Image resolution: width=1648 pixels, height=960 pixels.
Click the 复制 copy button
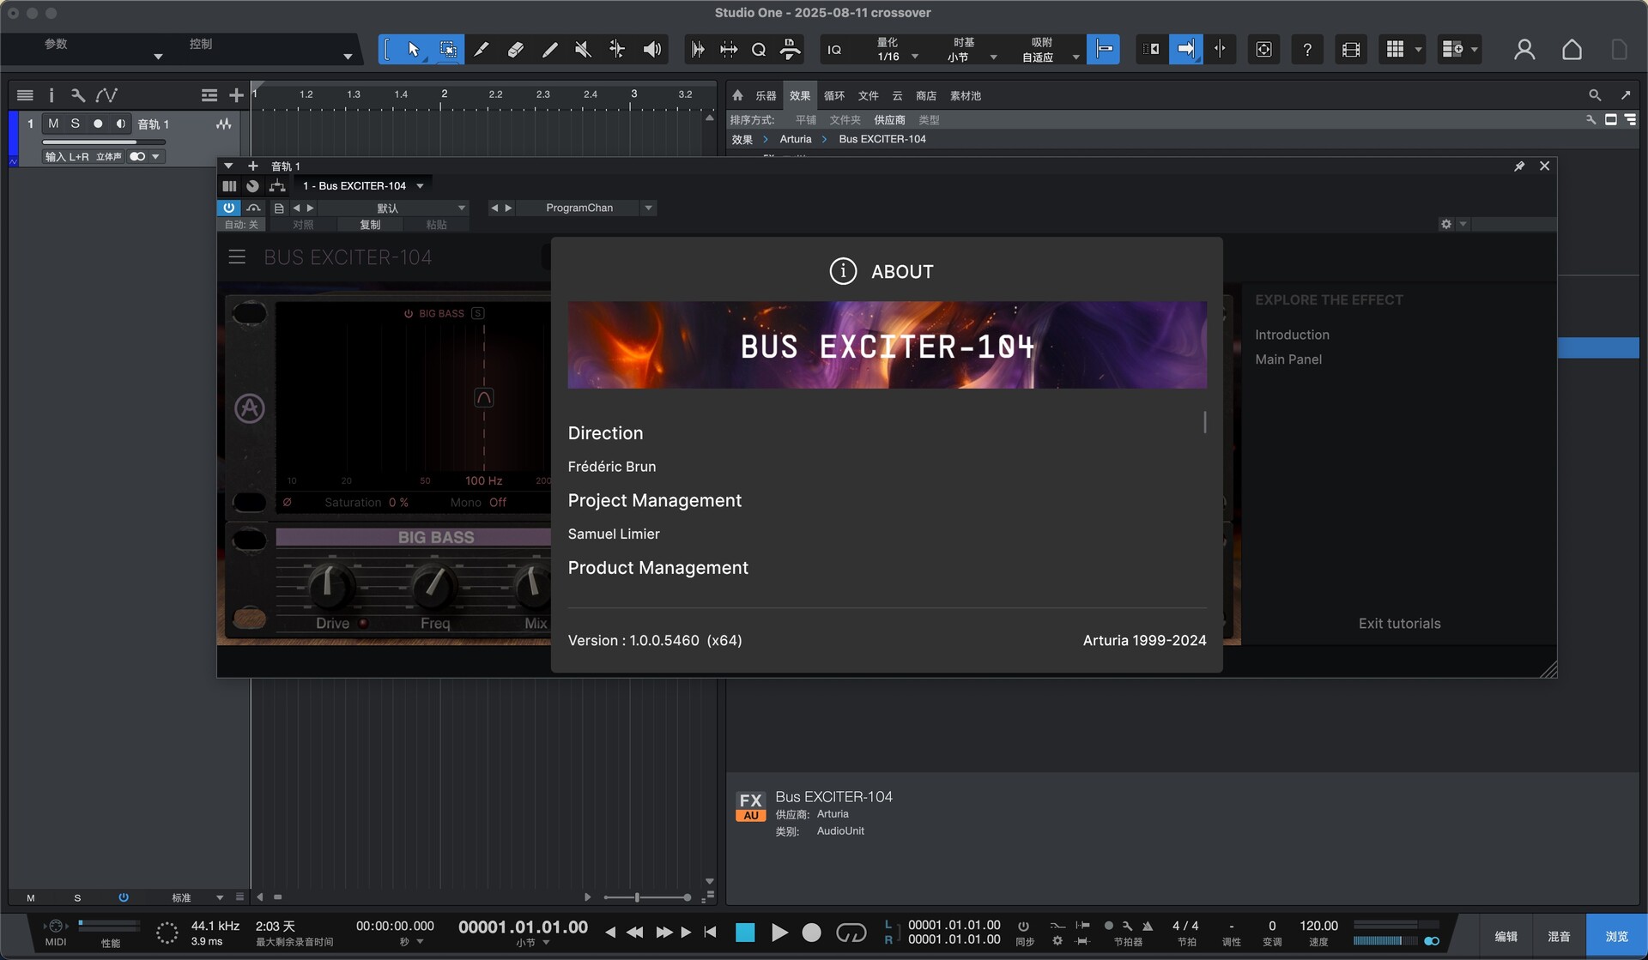(x=370, y=225)
